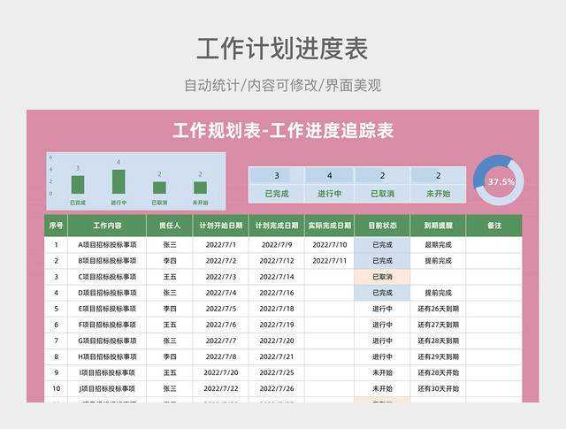Click the planned finish date 2022/7/26

click(x=277, y=388)
